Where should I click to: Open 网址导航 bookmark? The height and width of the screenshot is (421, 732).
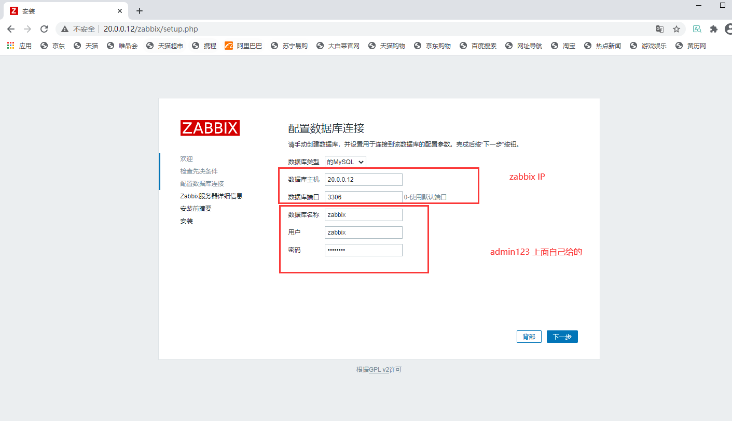click(x=523, y=46)
